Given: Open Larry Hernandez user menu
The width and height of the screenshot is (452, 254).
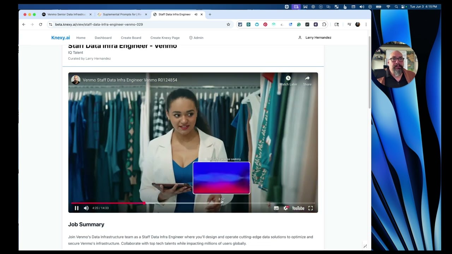Looking at the screenshot, I should pyautogui.click(x=315, y=37).
